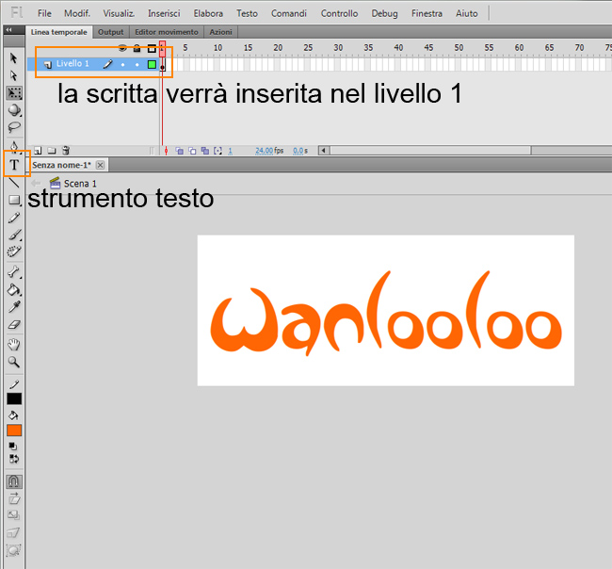Delete layer with trash icon

pyautogui.click(x=66, y=151)
